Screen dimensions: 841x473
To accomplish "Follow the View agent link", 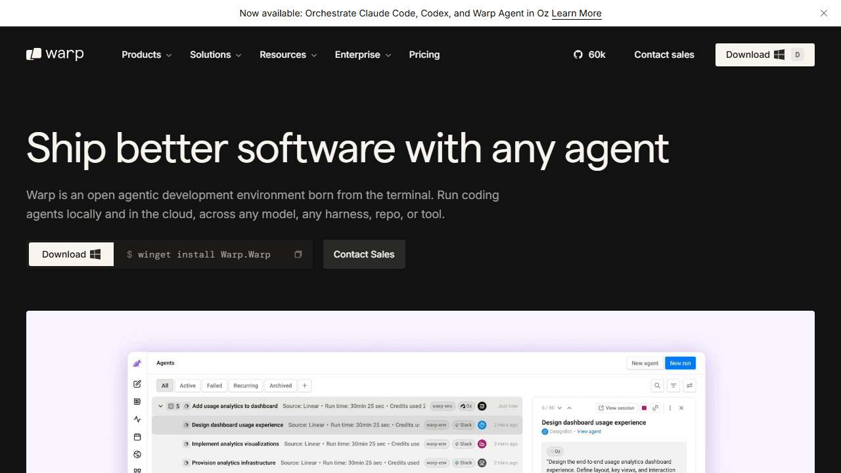I will pos(589,432).
